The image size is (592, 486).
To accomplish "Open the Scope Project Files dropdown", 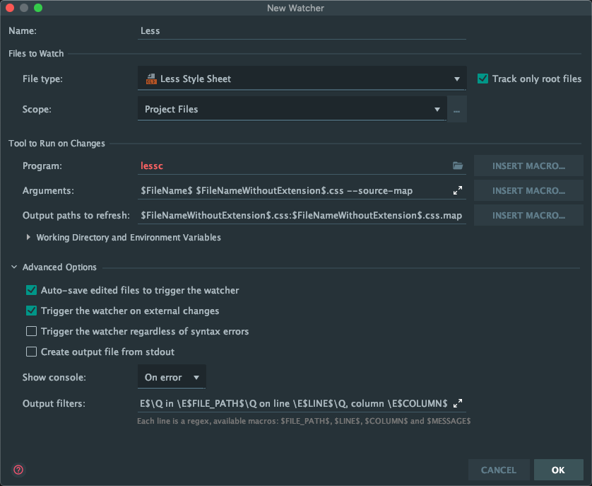I will point(292,110).
